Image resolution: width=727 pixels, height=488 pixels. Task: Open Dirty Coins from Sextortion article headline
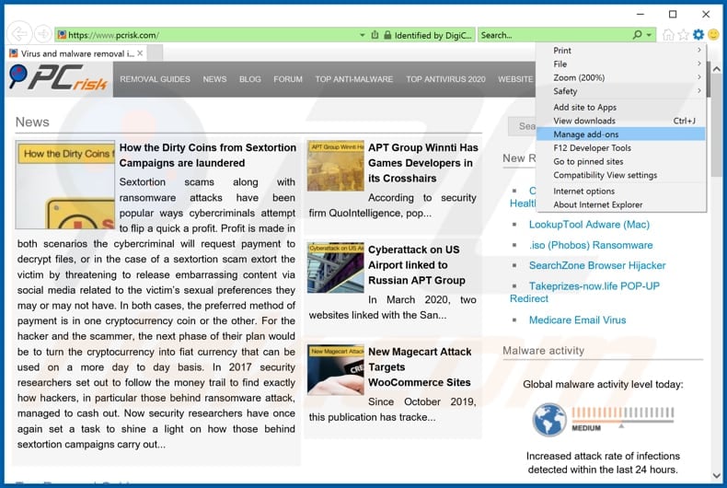pos(208,156)
